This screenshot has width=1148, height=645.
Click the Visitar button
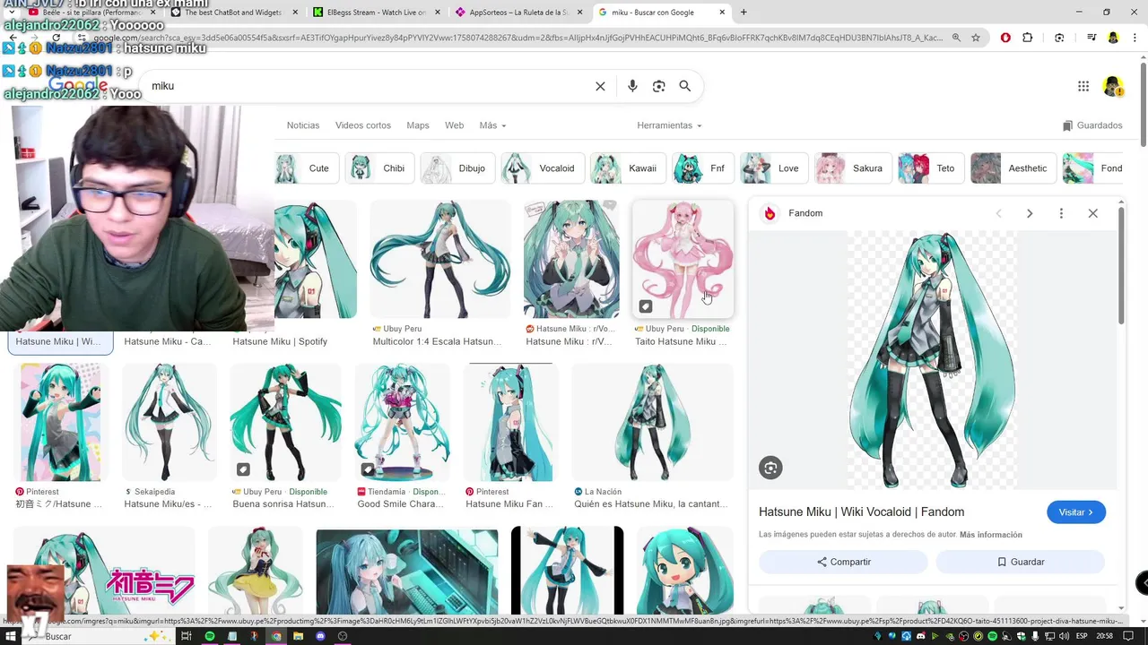click(1076, 512)
